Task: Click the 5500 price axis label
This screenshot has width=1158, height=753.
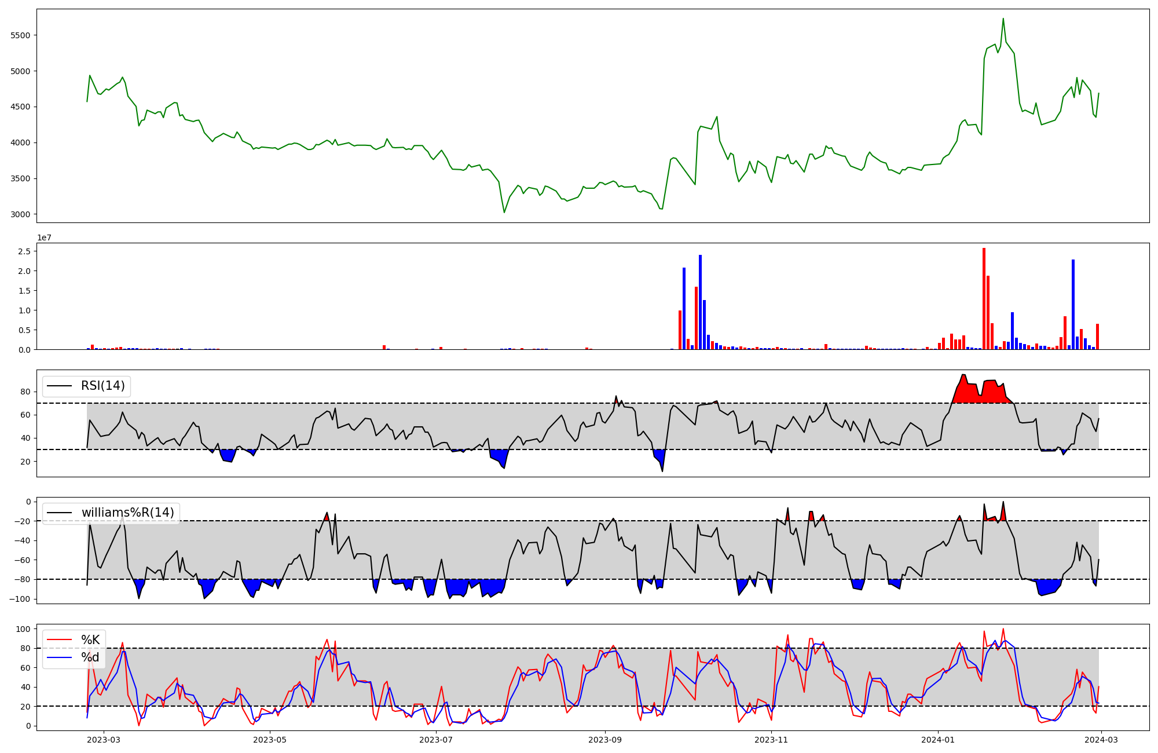Action: click(20, 35)
